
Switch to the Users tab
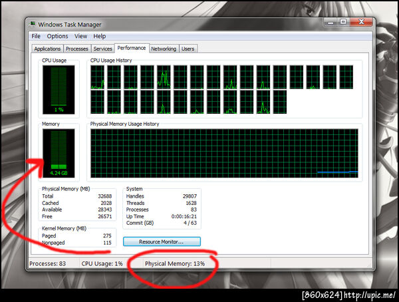point(188,49)
